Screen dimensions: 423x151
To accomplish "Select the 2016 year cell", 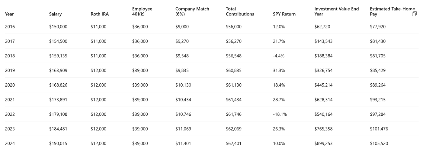I will click(x=10, y=27).
